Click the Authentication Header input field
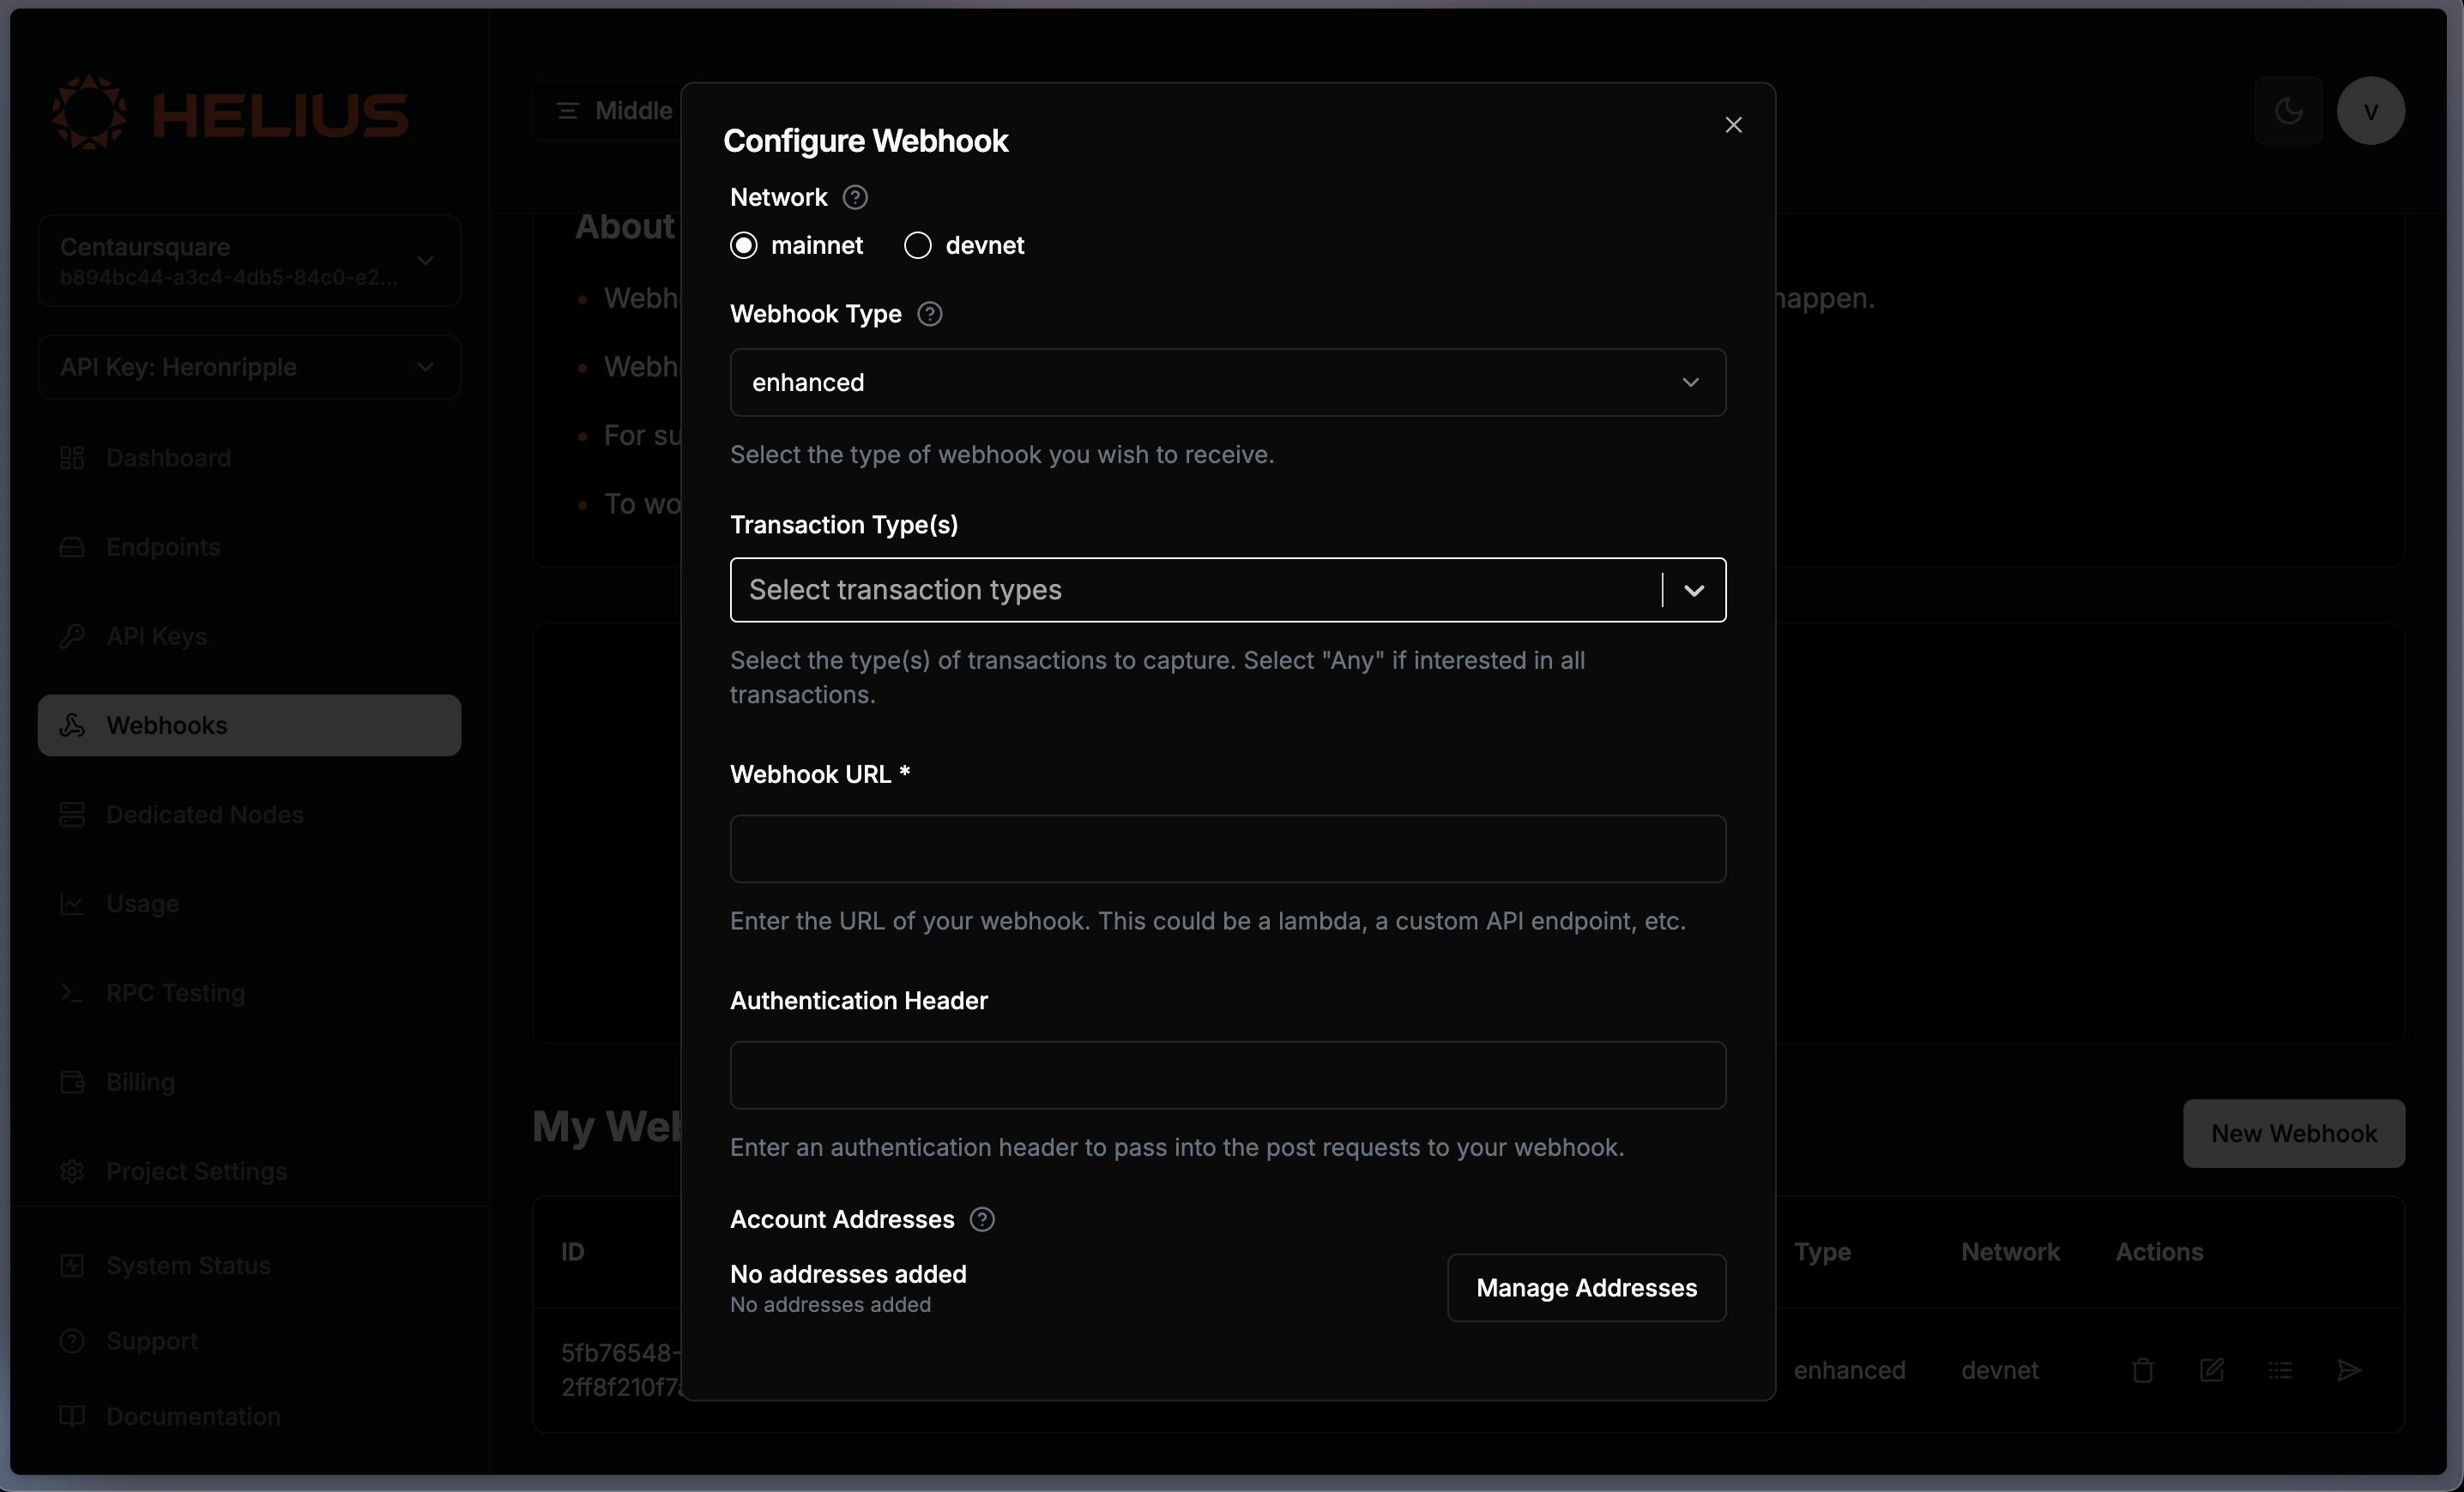This screenshot has height=1492, width=2464. click(1228, 1075)
